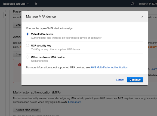
Task: Collapse the left sidebar arrow
Action: coord(5,15)
